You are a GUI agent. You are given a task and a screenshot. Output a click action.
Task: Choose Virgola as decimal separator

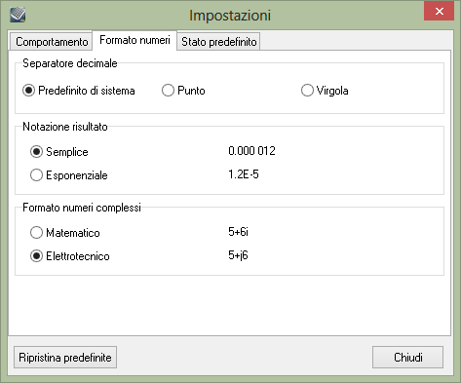(325, 91)
